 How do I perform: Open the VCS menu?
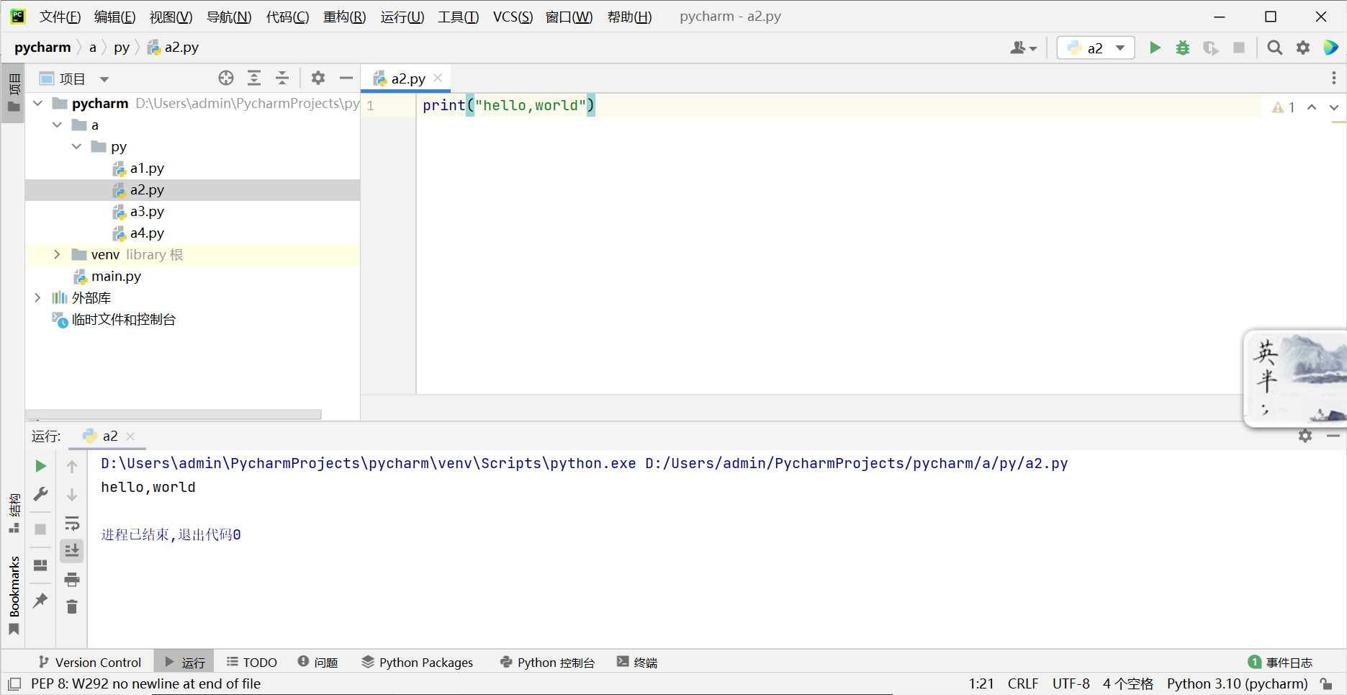click(513, 17)
